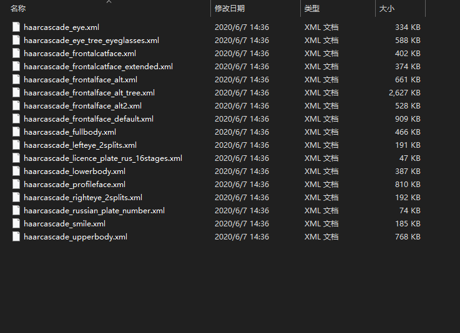Click the modified date of haarcascade_smile.xml
This screenshot has height=333, width=460.
242,224
